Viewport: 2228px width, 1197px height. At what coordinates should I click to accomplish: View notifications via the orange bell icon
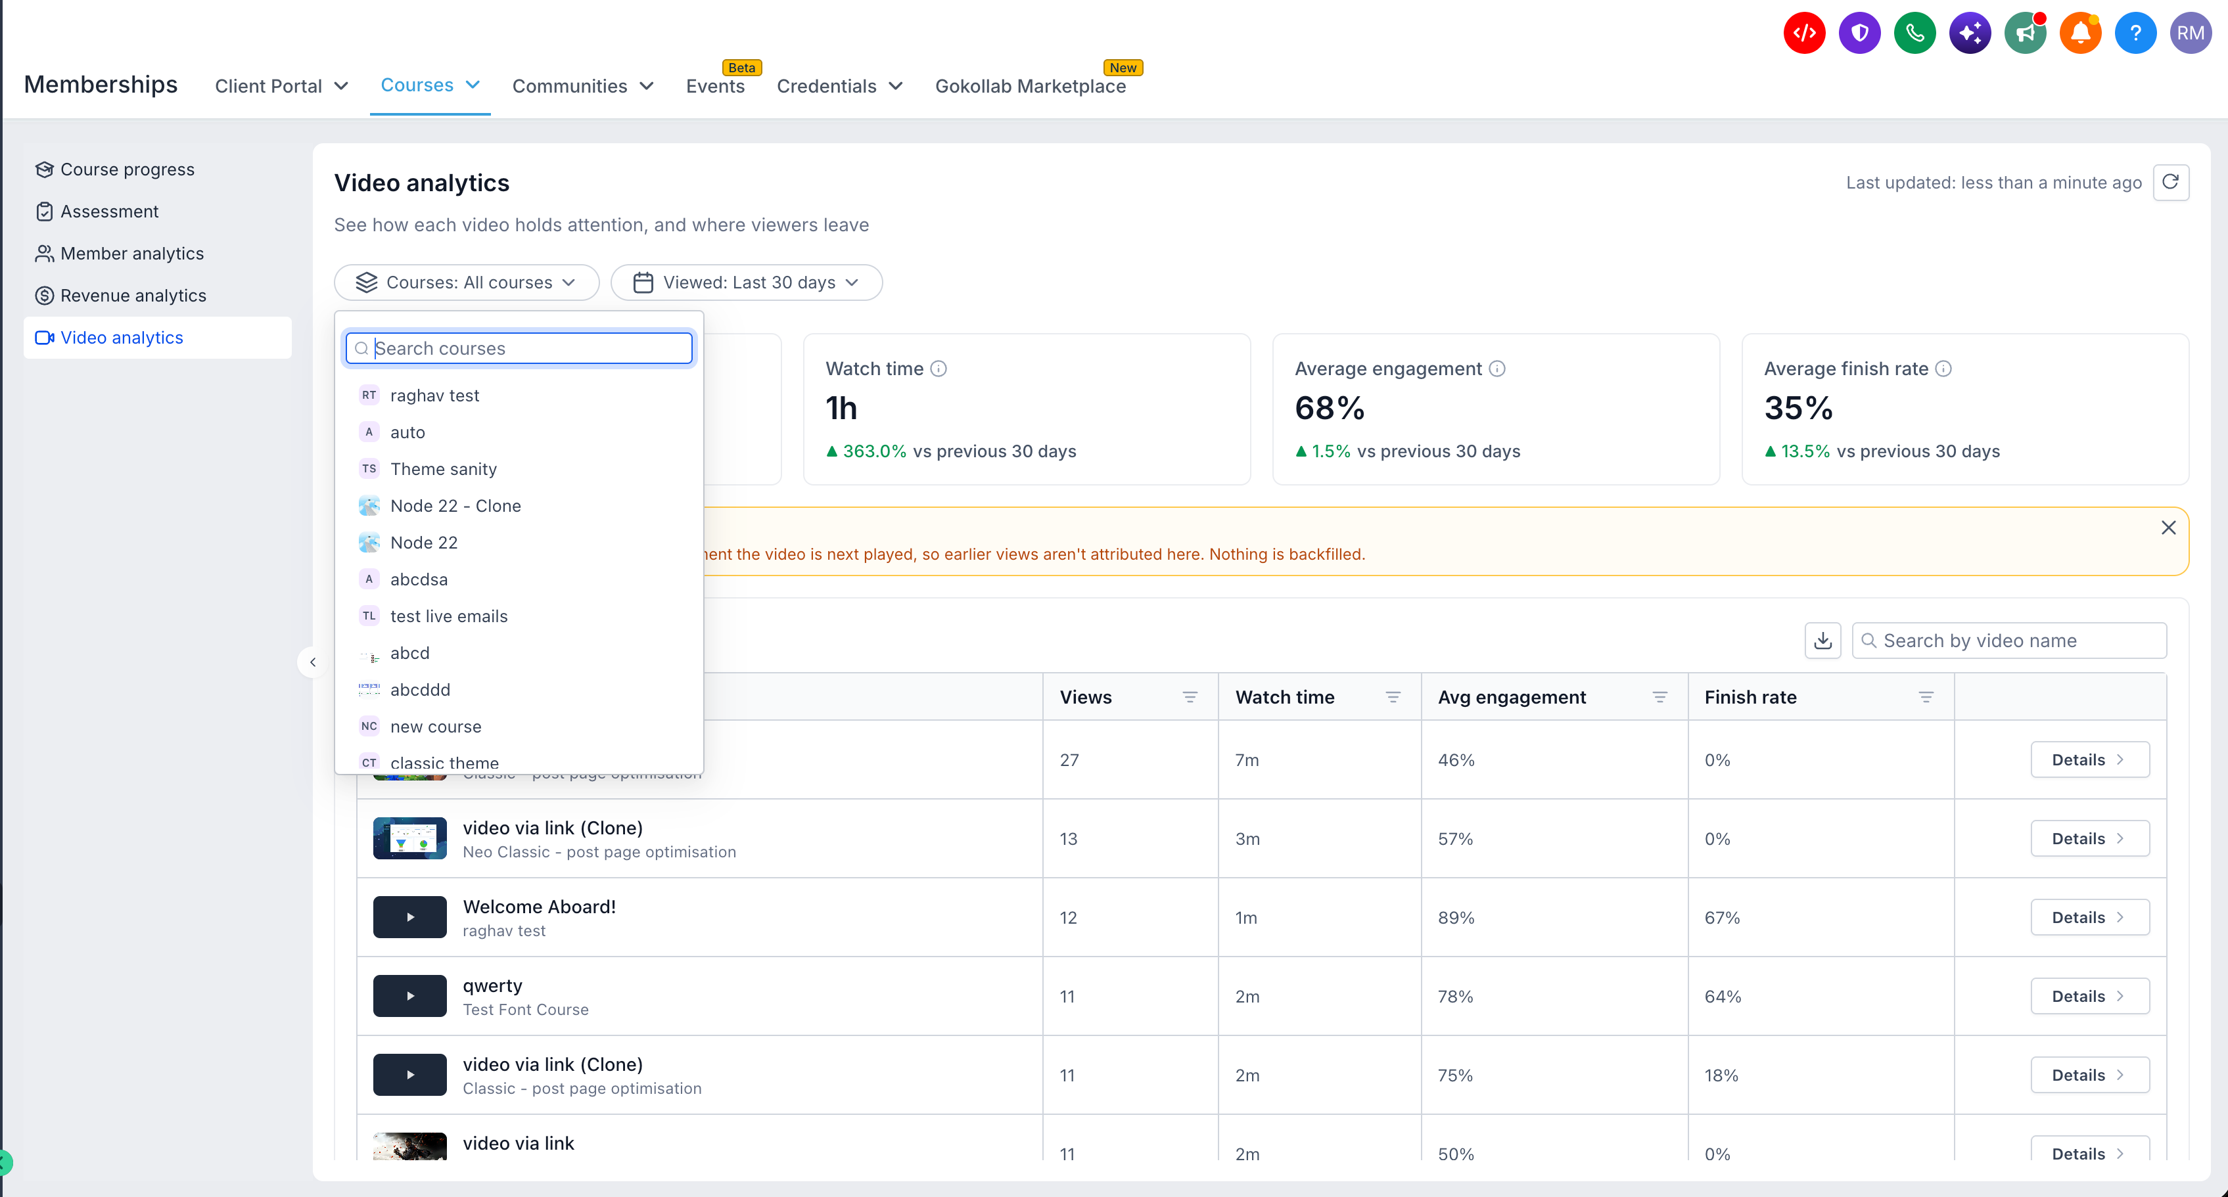(2081, 33)
